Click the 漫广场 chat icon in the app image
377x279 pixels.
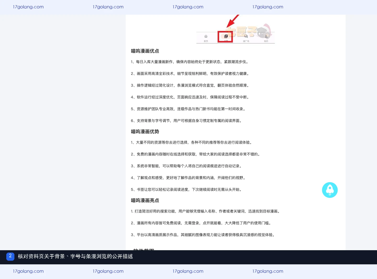point(246,36)
